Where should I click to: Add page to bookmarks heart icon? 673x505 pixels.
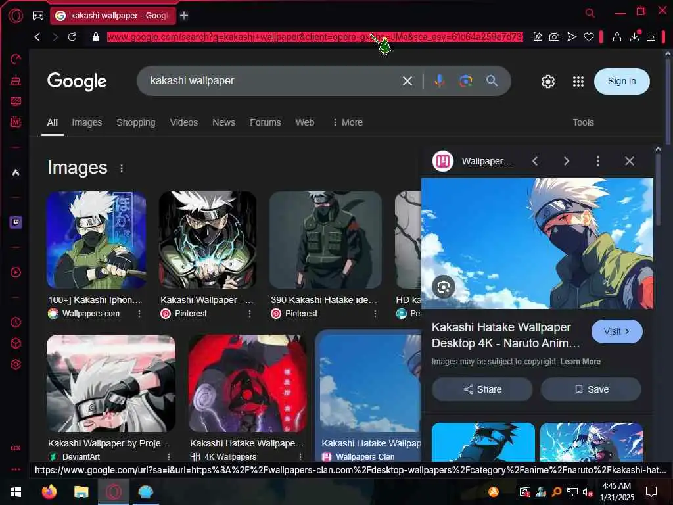[x=588, y=37]
